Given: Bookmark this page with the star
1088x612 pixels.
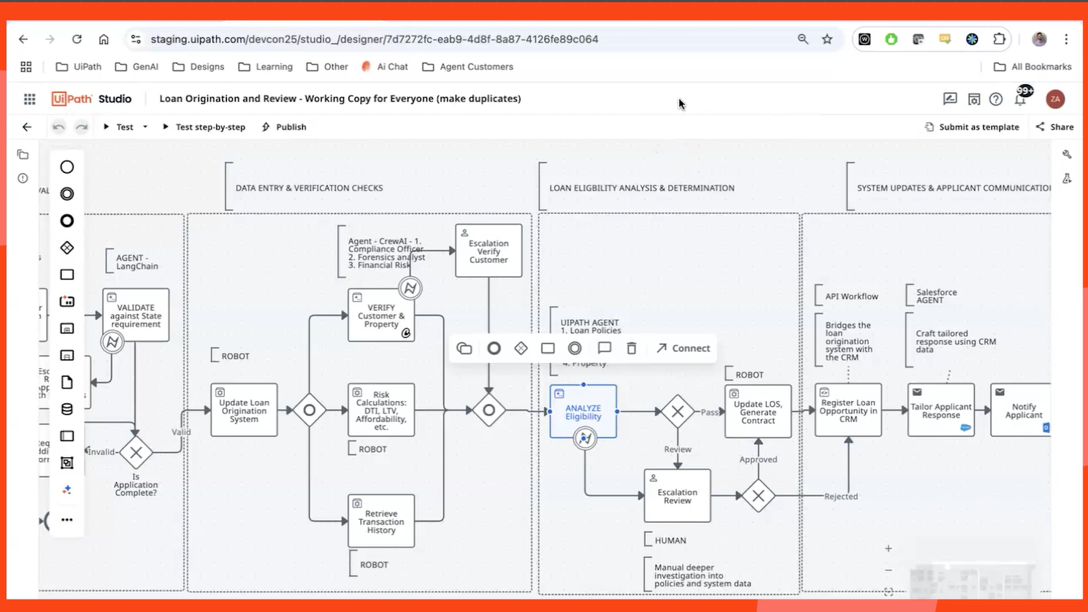Looking at the screenshot, I should [x=827, y=39].
